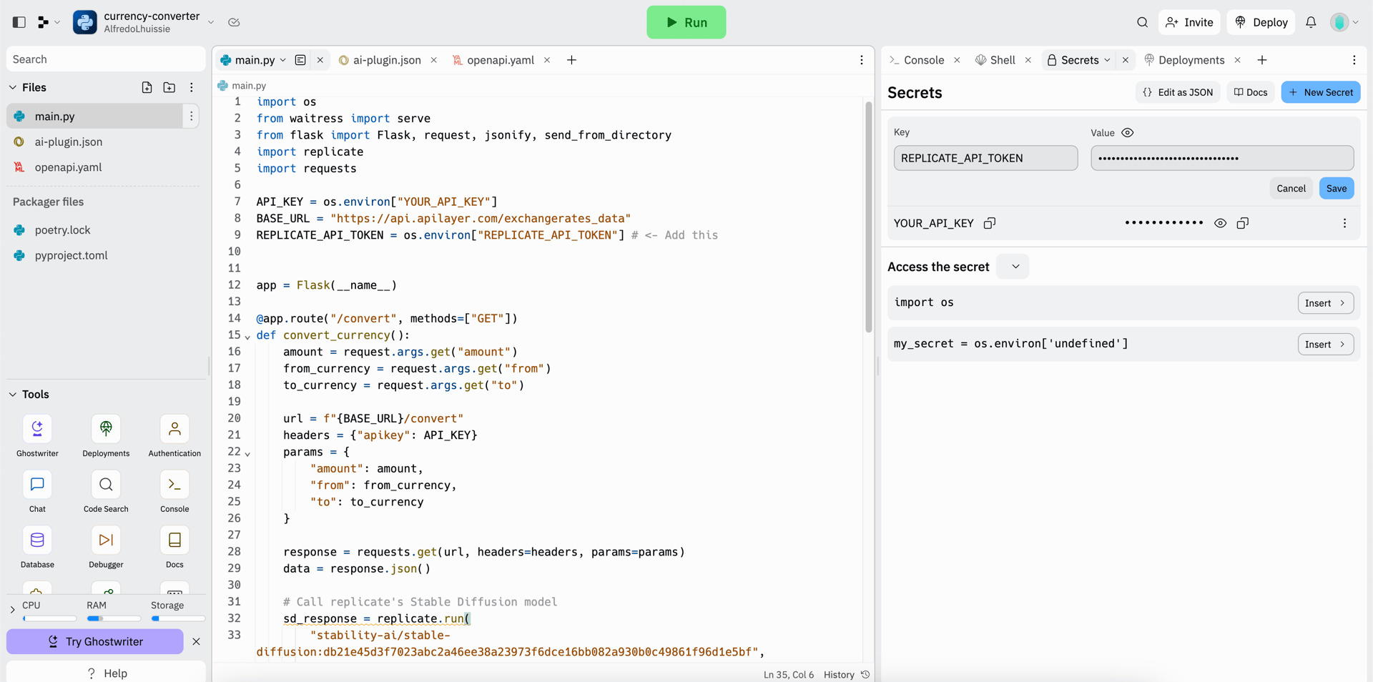The height and width of the screenshot is (682, 1373).
Task: Expand the Access the secret language dropdown
Action: coord(1014,267)
